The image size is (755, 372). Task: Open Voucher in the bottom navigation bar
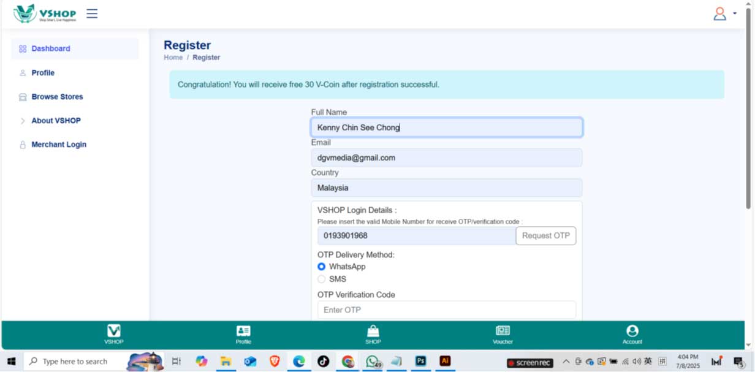tap(503, 335)
